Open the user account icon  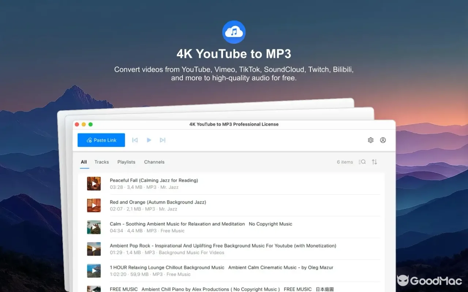[x=383, y=140]
